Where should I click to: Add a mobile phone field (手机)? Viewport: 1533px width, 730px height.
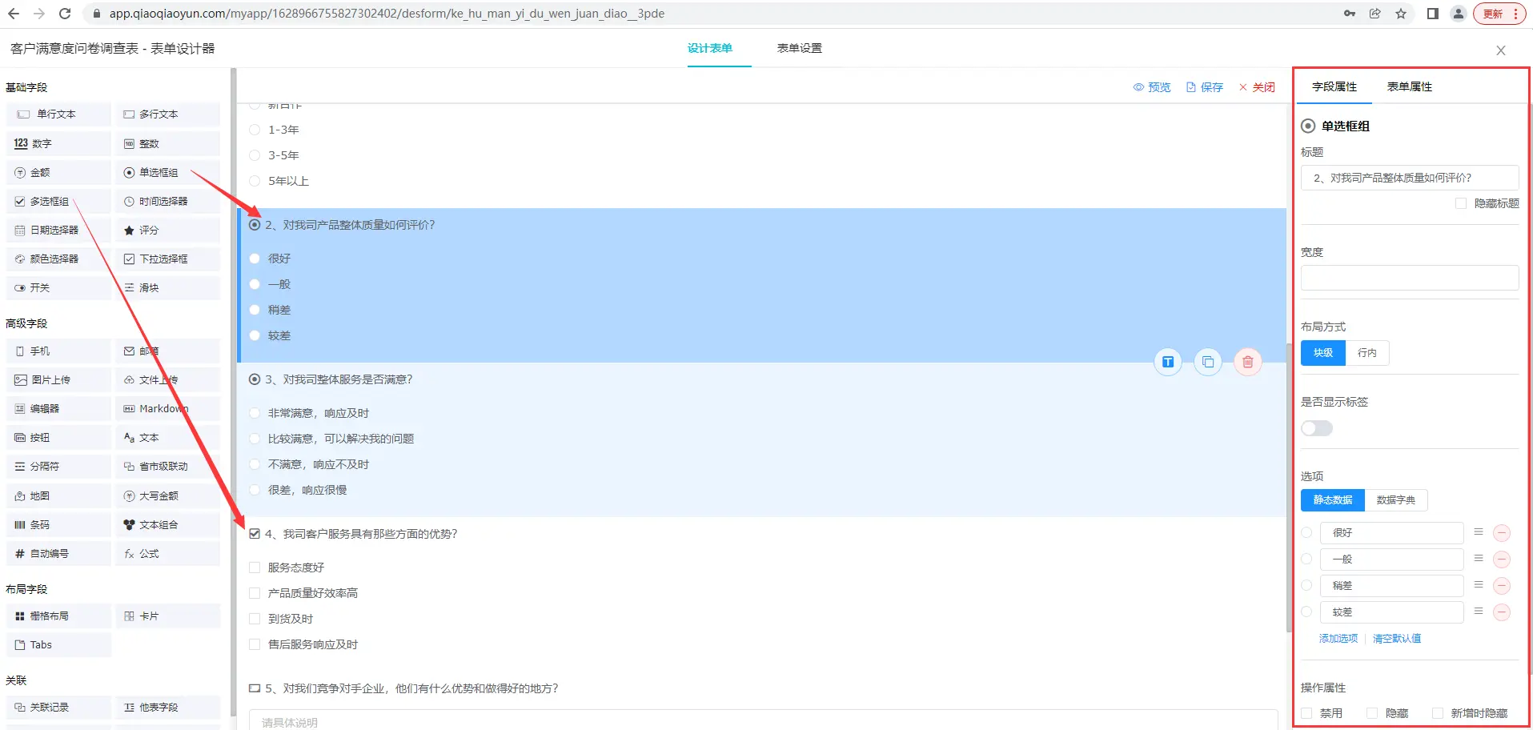click(x=58, y=351)
